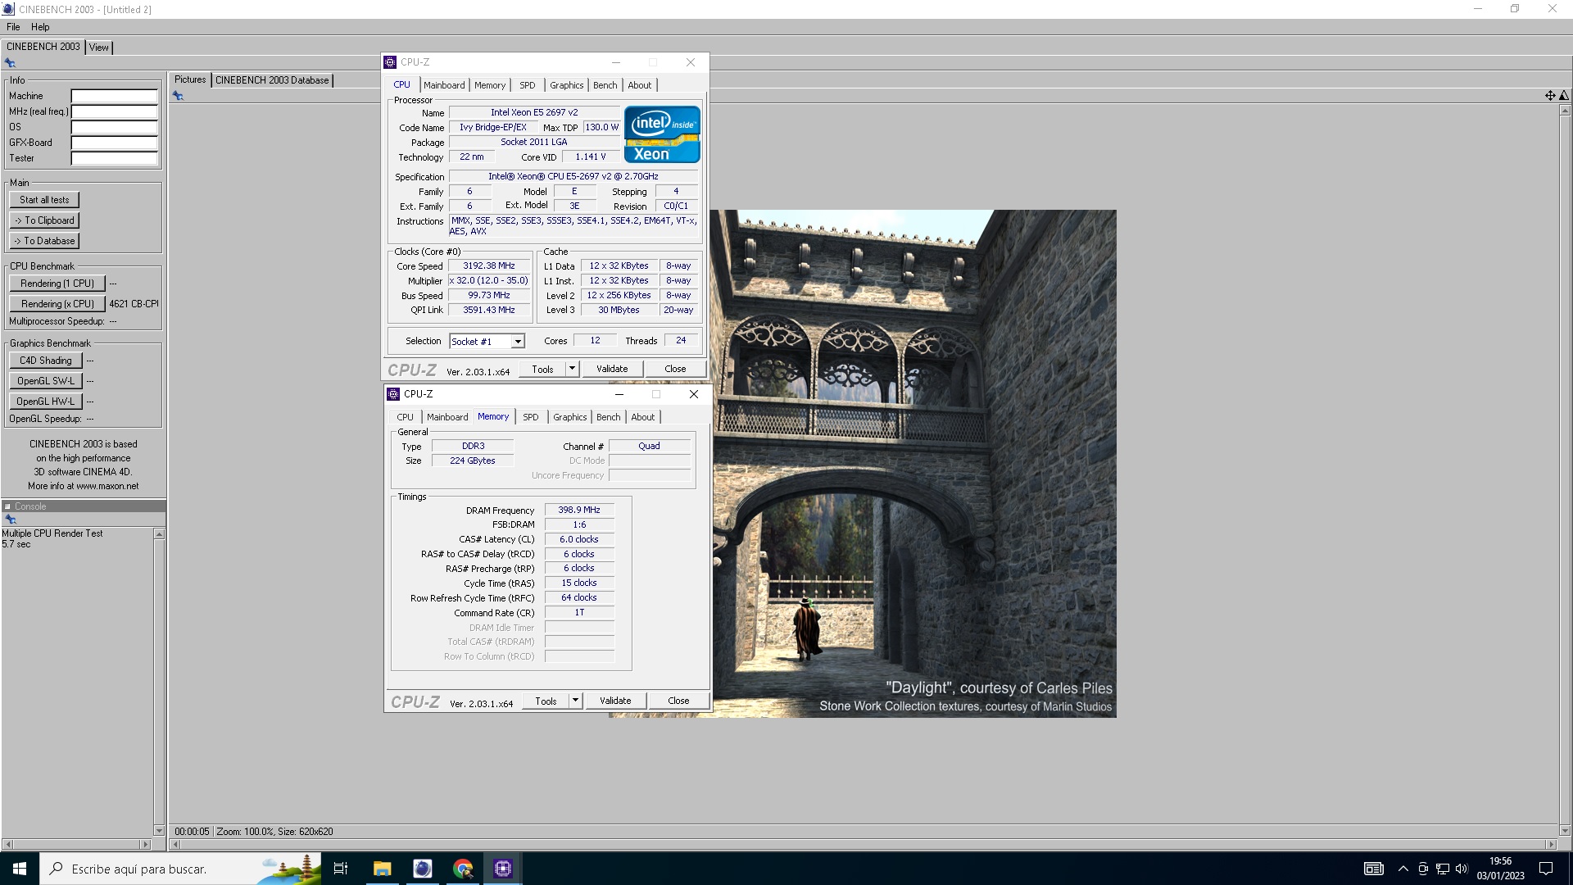The height and width of the screenshot is (885, 1573).
Task: Show hidden tray icons chevron
Action: tap(1403, 869)
